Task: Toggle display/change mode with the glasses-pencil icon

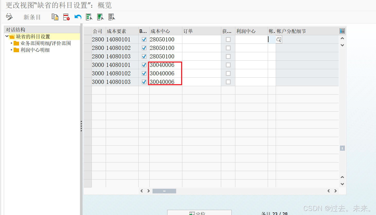Action: [9, 17]
